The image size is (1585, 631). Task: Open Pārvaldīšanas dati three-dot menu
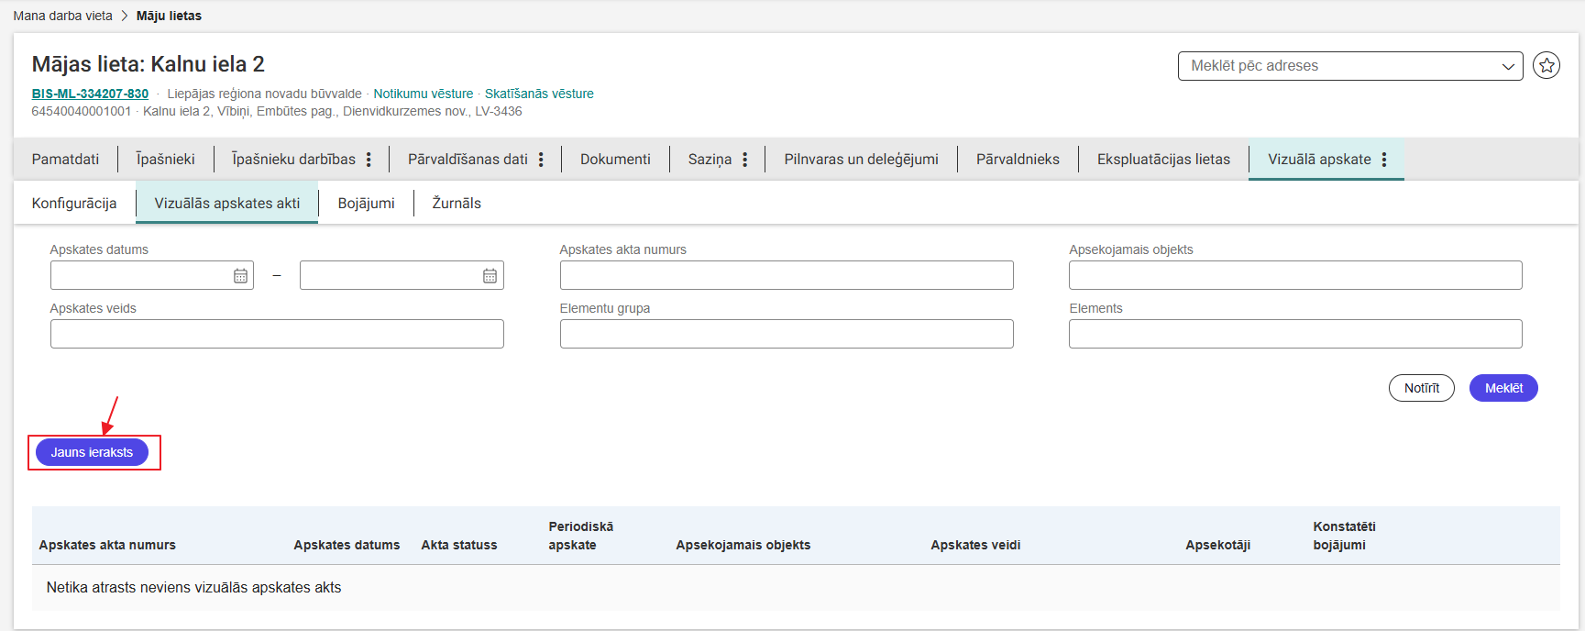(x=541, y=160)
